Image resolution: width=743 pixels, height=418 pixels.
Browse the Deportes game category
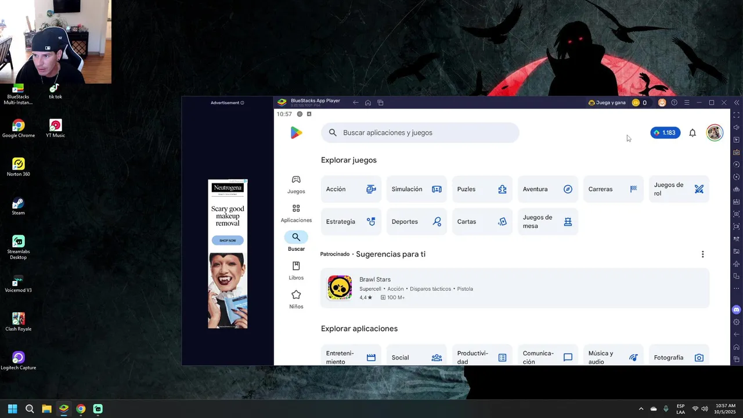pyautogui.click(x=417, y=222)
